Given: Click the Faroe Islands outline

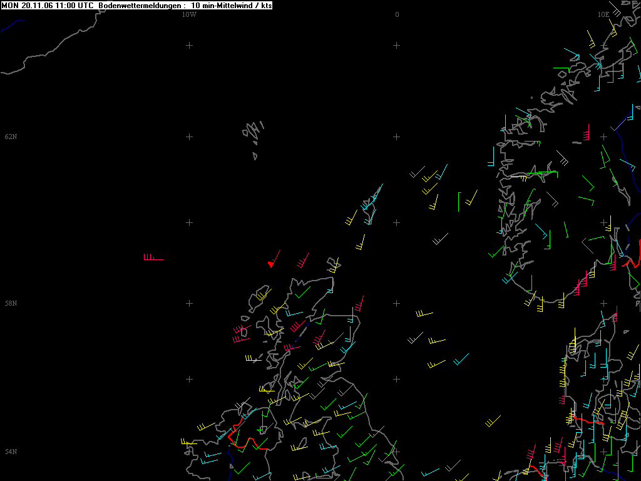Looking at the screenshot, I should coord(252,132).
